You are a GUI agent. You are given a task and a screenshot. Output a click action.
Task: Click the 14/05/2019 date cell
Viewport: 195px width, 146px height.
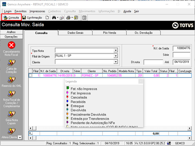pyautogui.click(x=65, y=76)
